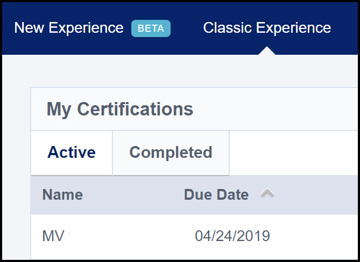Screen dimensions: 360x262
Task: Open the Active certifications tab
Action: pos(72,152)
